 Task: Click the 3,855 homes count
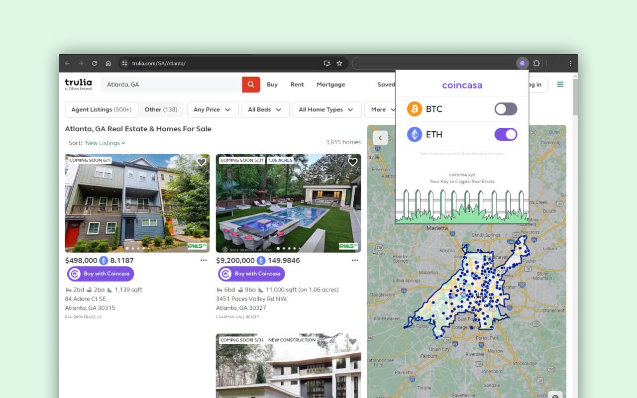[343, 142]
